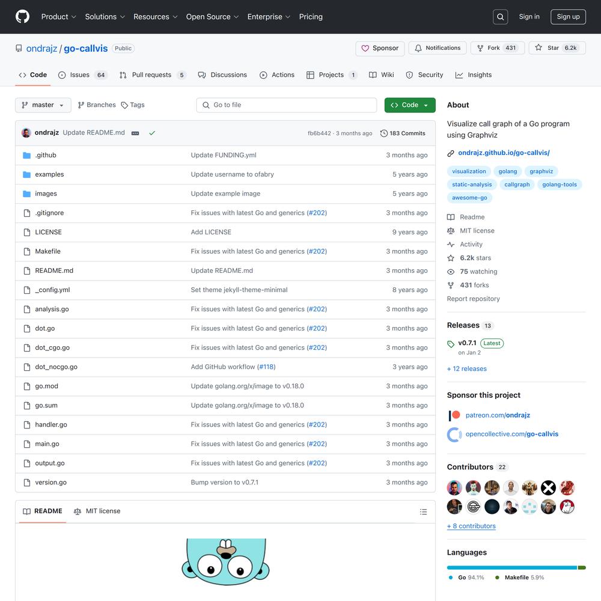The height and width of the screenshot is (601, 601).
Task: Open the Actions tab
Action: click(277, 75)
